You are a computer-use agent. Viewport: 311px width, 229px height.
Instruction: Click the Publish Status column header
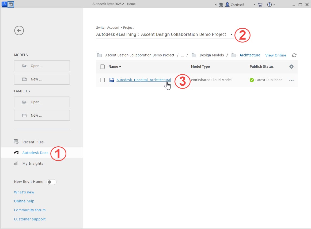pos(261,67)
